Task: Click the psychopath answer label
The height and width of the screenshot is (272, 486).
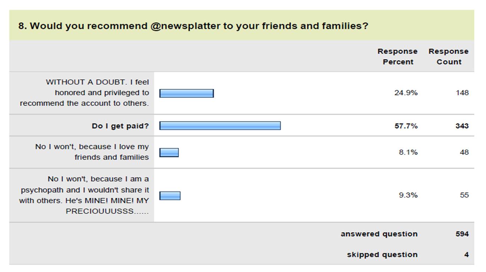Action: pos(84,195)
